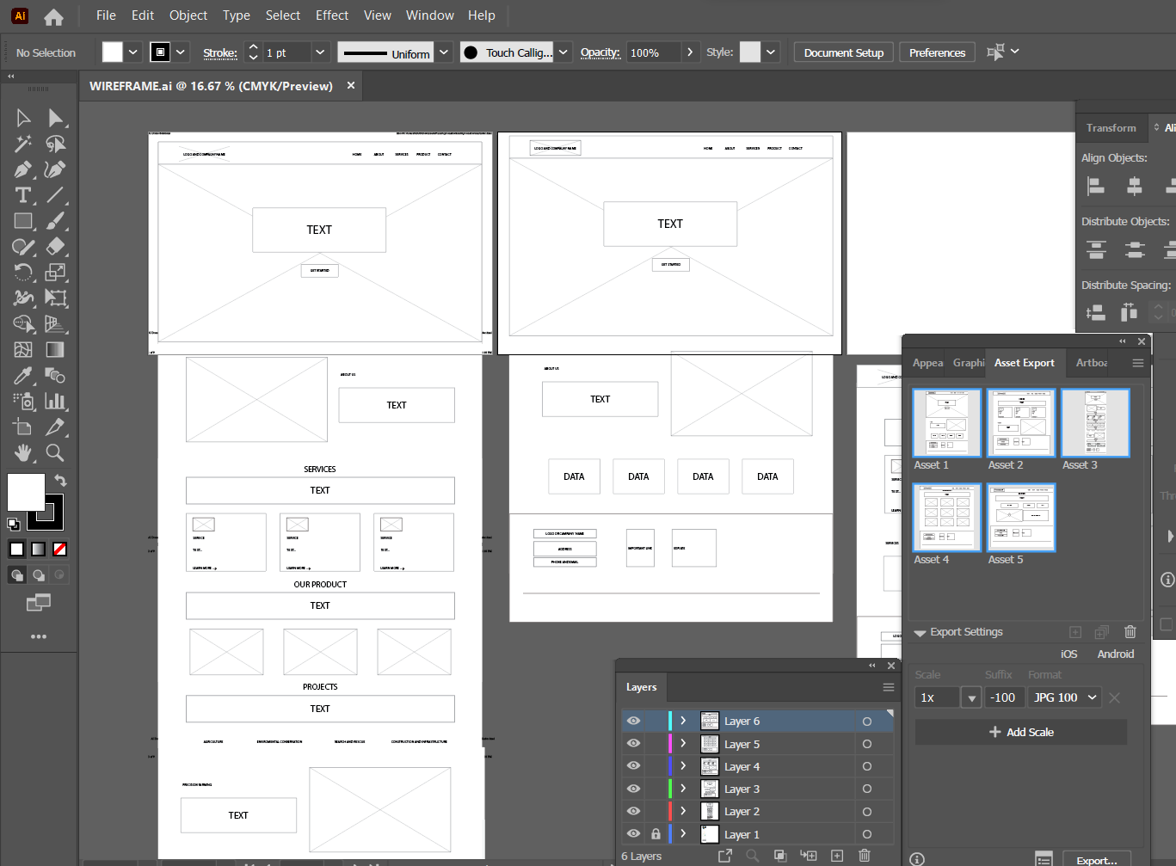Select the Type tool
The image size is (1176, 866).
[23, 195]
